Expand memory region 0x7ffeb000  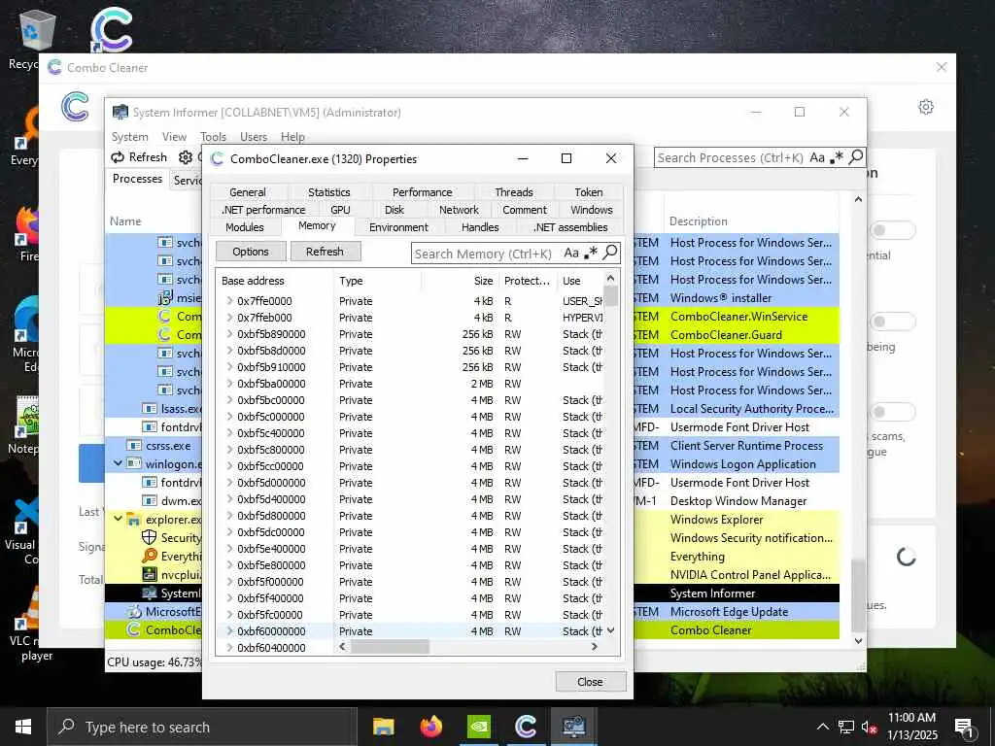point(229,318)
